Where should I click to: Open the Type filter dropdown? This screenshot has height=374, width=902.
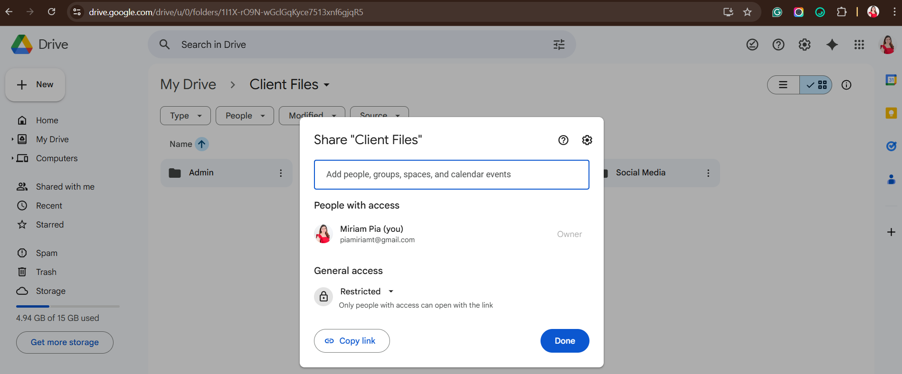coord(185,116)
